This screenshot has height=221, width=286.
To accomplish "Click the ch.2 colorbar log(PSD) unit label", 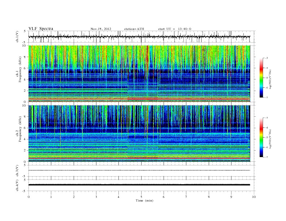I will 270,139.
